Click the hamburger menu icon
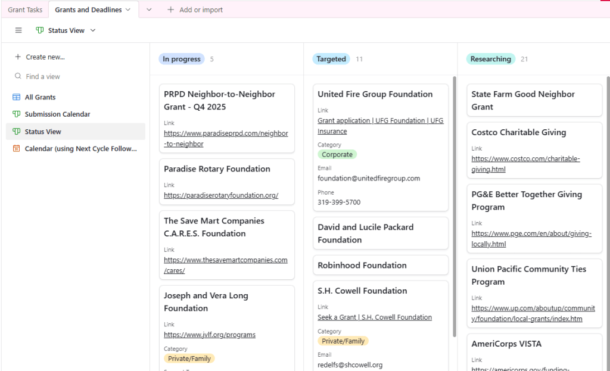 pos(18,30)
